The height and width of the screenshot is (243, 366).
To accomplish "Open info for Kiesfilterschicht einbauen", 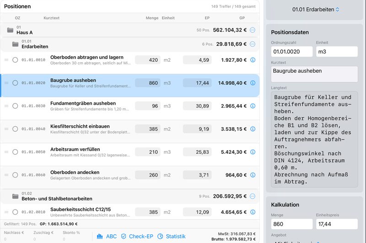I will pyautogui.click(x=253, y=129).
